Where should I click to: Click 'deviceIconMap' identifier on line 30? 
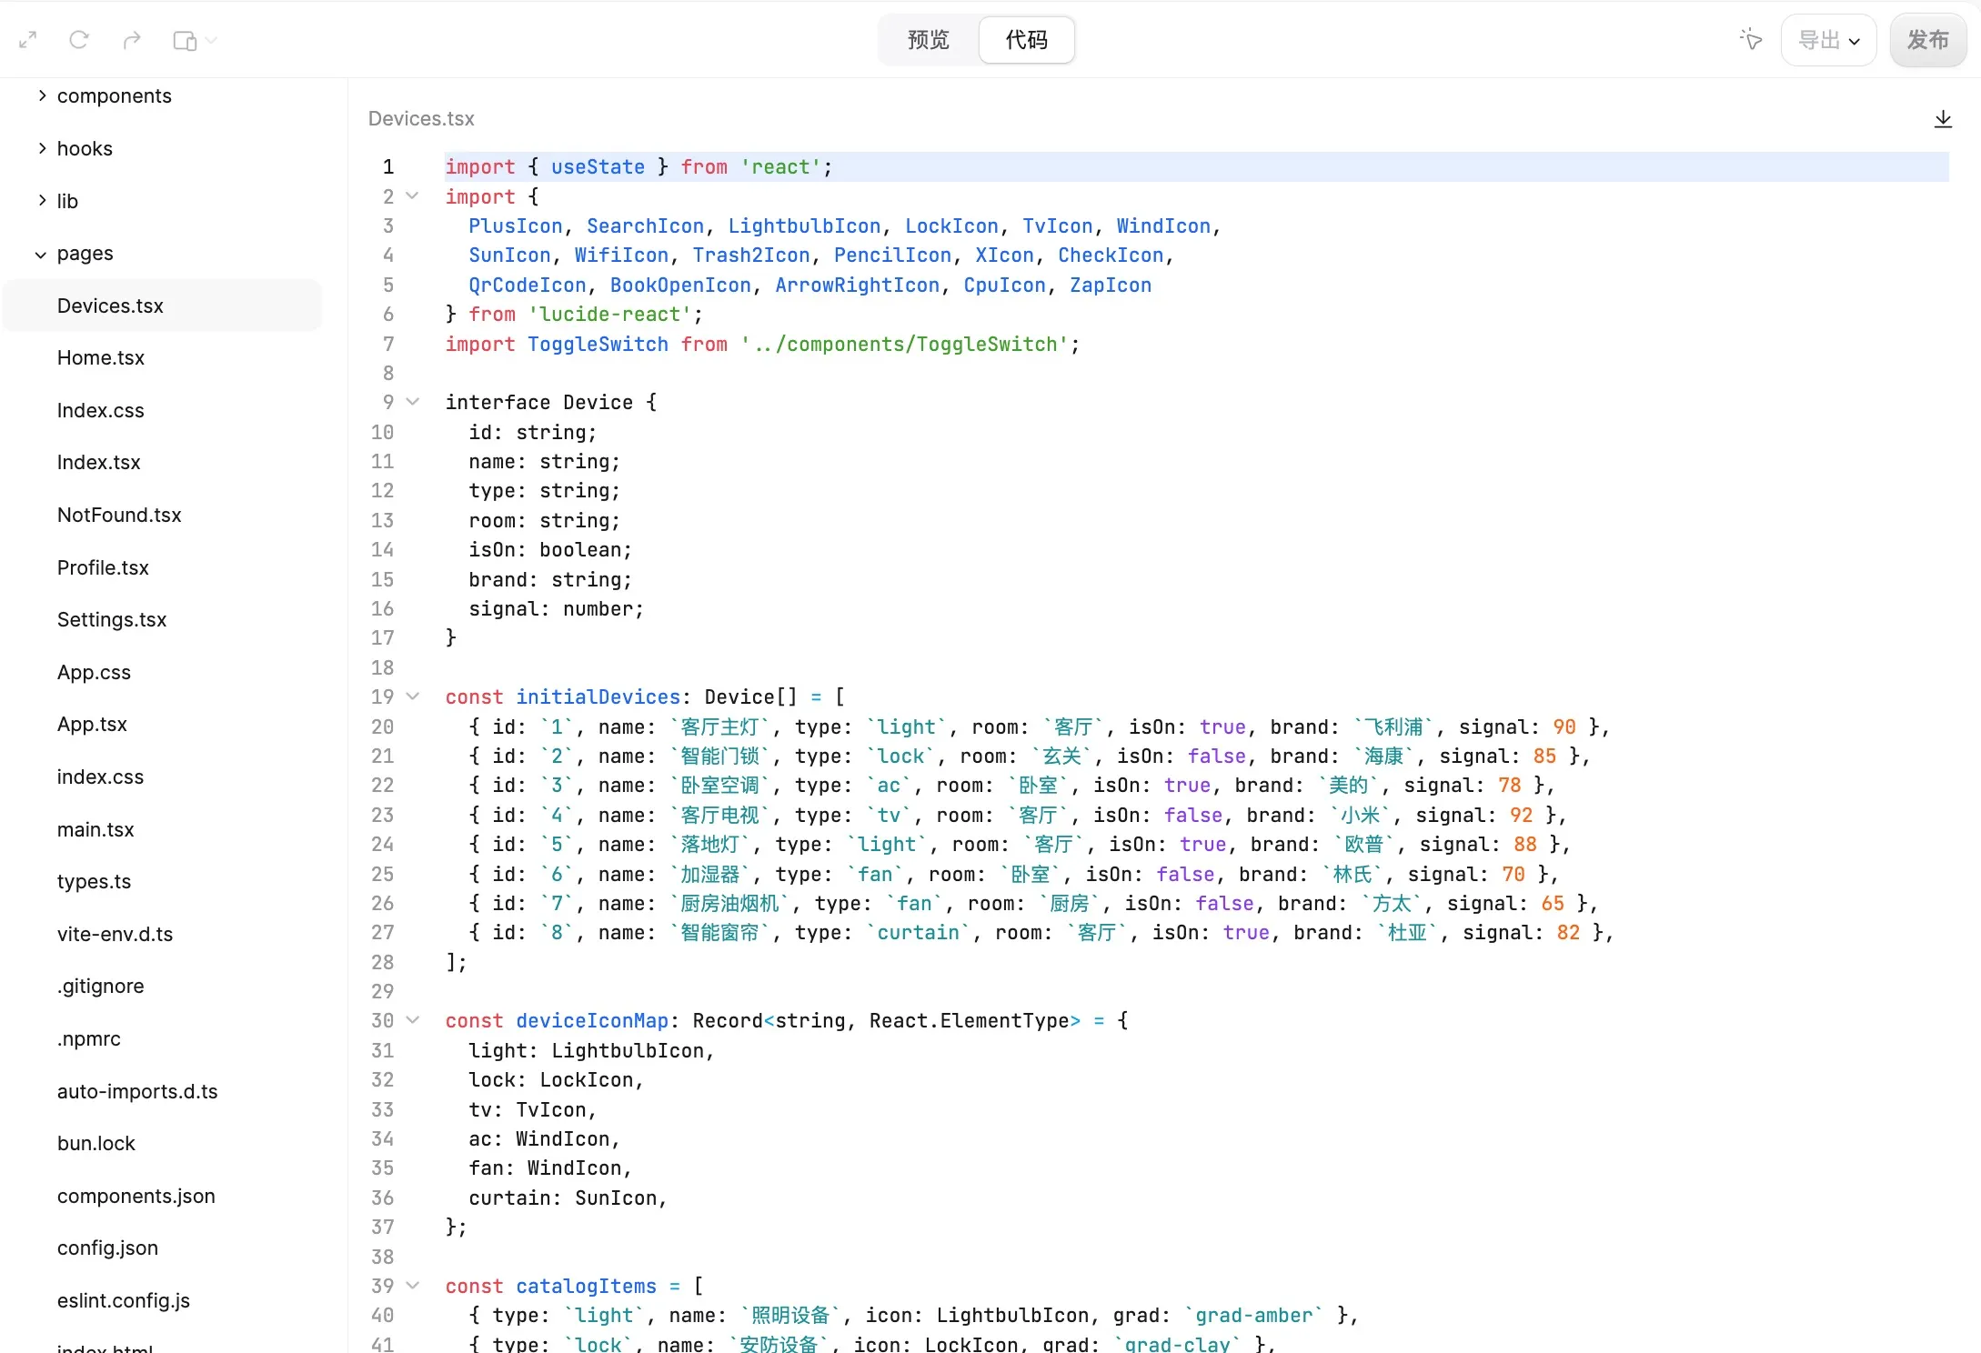click(592, 1021)
